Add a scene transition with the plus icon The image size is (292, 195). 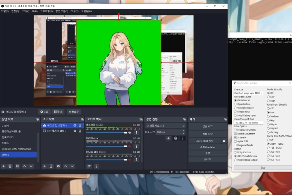[168, 138]
